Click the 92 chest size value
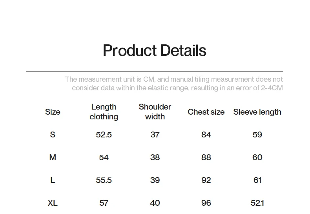 point(206,180)
